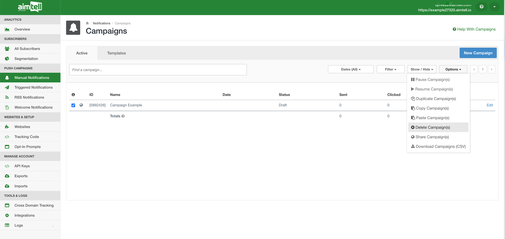Uncheck the Campaign Example row checkbox

tap(73, 105)
